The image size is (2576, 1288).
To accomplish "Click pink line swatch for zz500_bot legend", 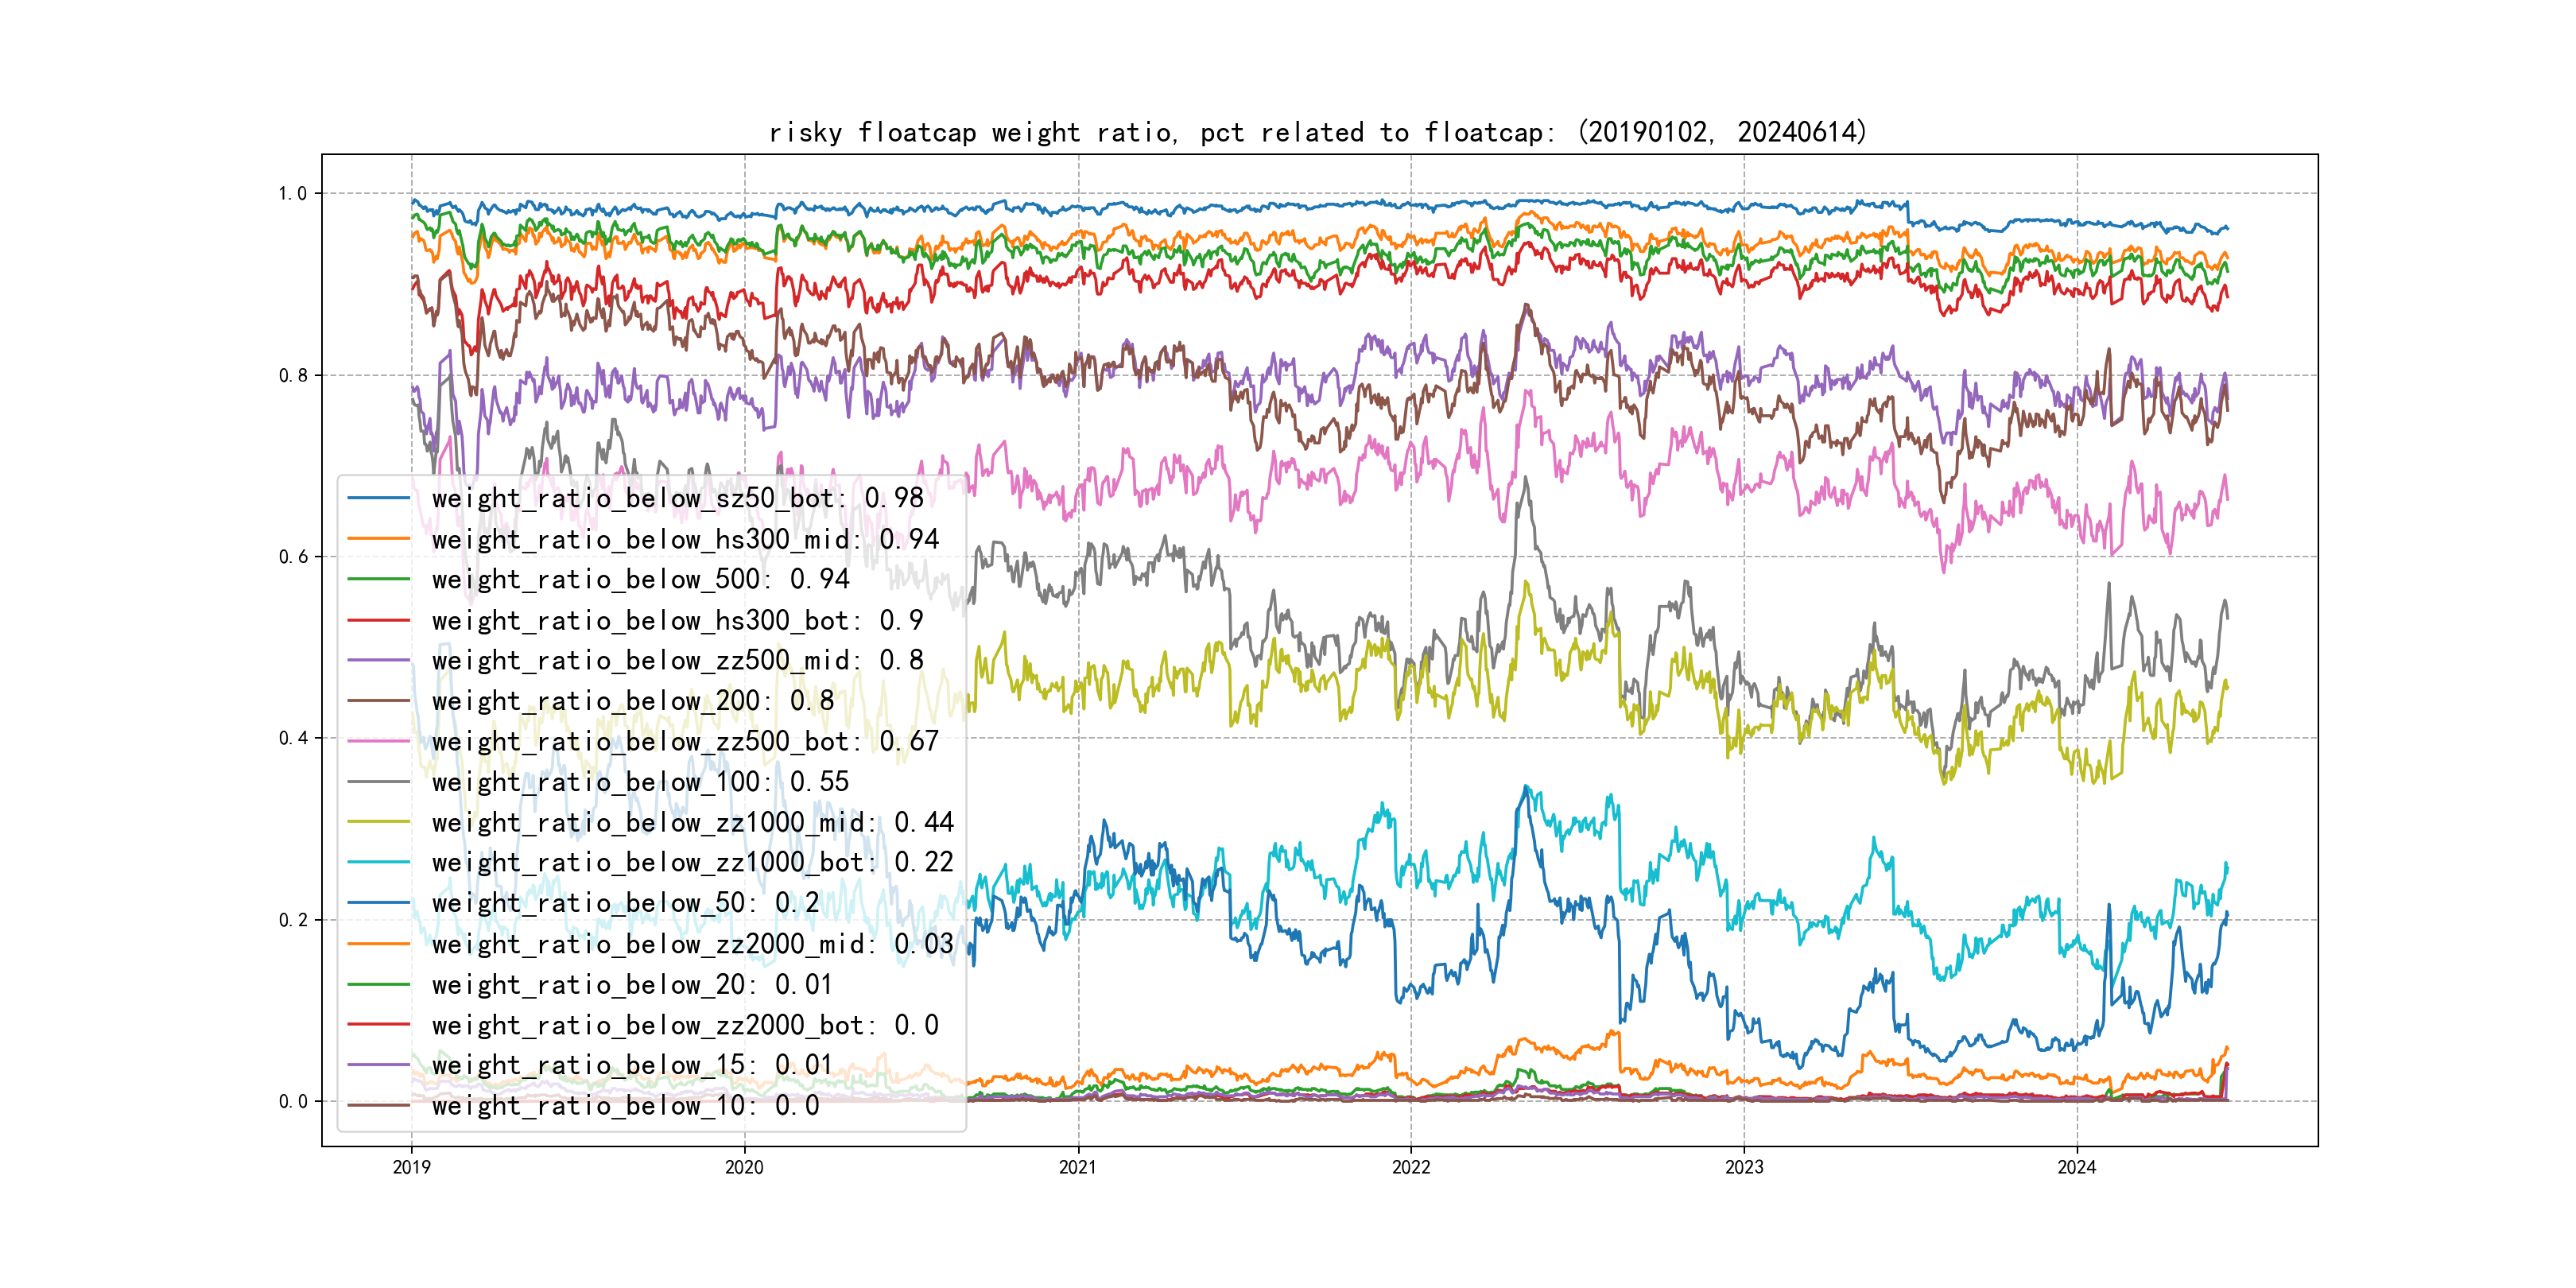I will coord(378,741).
